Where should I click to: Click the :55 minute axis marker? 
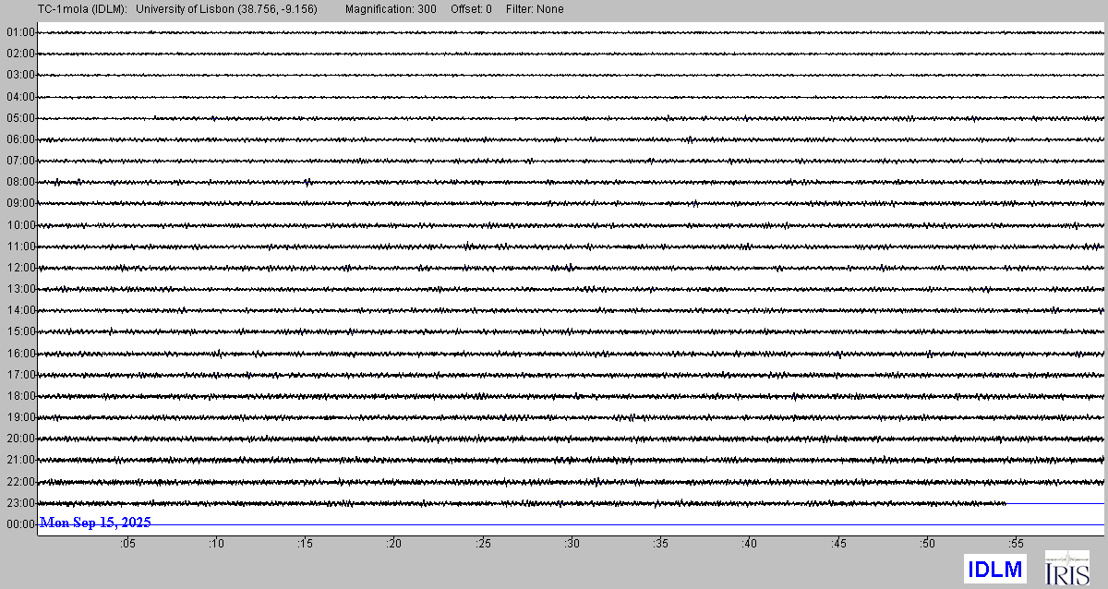point(1016,544)
